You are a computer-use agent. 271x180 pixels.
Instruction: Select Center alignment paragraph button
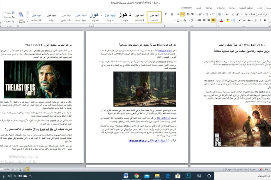coord(209,20)
